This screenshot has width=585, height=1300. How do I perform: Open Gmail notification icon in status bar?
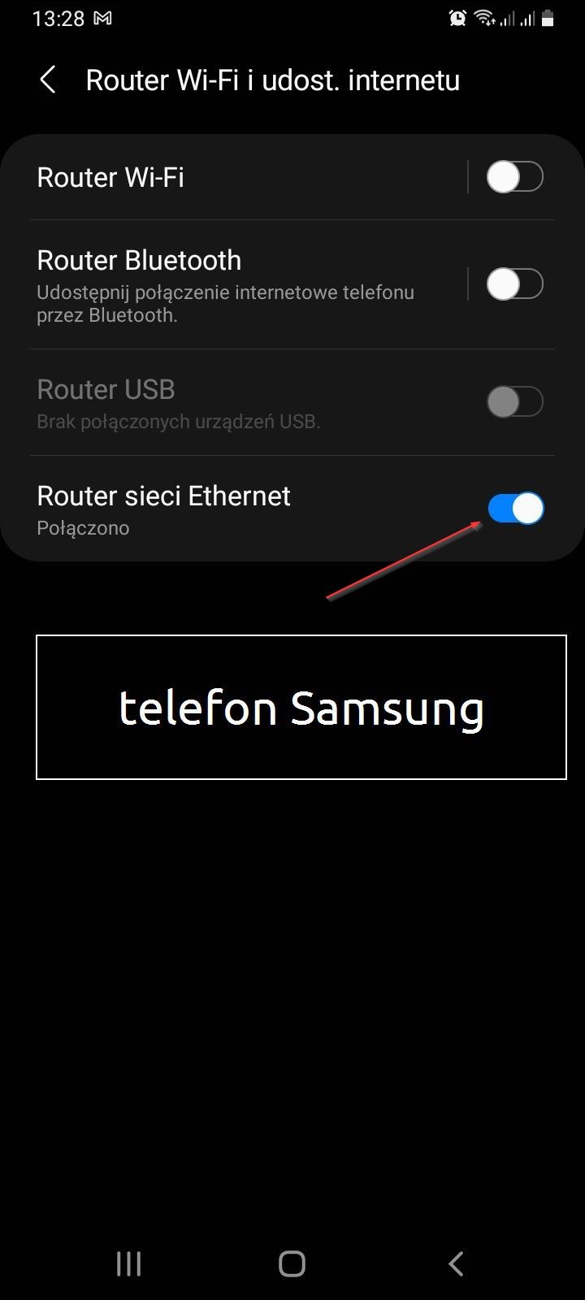[102, 18]
